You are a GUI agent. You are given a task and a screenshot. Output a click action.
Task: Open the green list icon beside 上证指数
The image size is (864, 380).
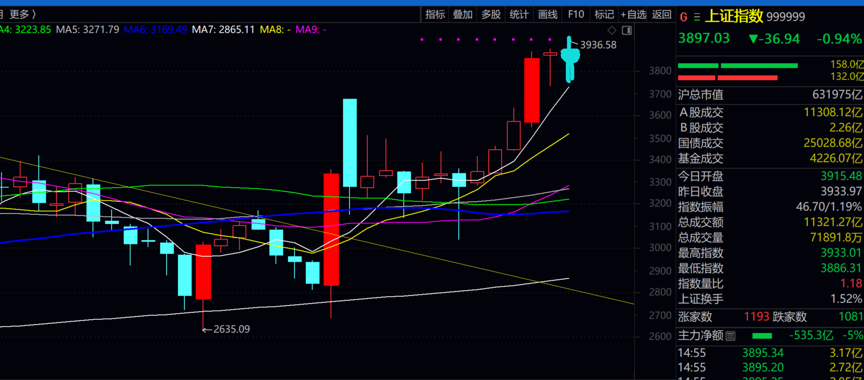pyautogui.click(x=697, y=17)
